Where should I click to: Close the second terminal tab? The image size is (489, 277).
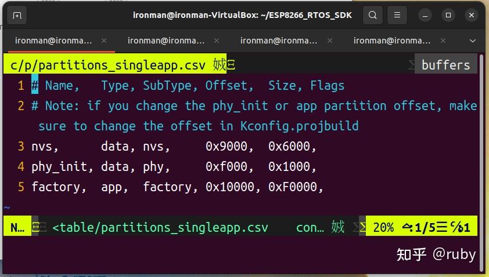pyautogui.click(x=217, y=41)
